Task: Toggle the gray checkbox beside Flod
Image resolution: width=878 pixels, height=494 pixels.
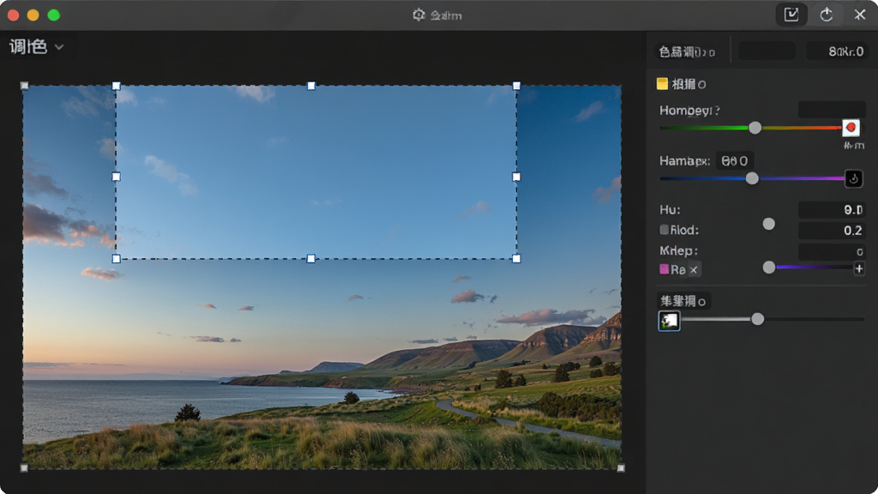Action: 665,230
